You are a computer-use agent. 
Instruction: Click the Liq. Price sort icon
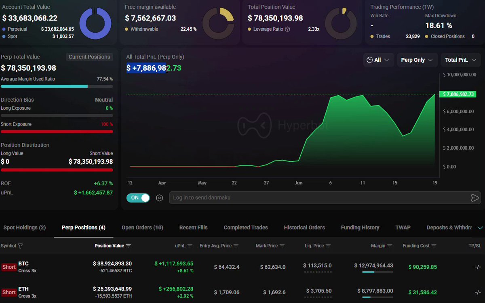click(x=329, y=246)
